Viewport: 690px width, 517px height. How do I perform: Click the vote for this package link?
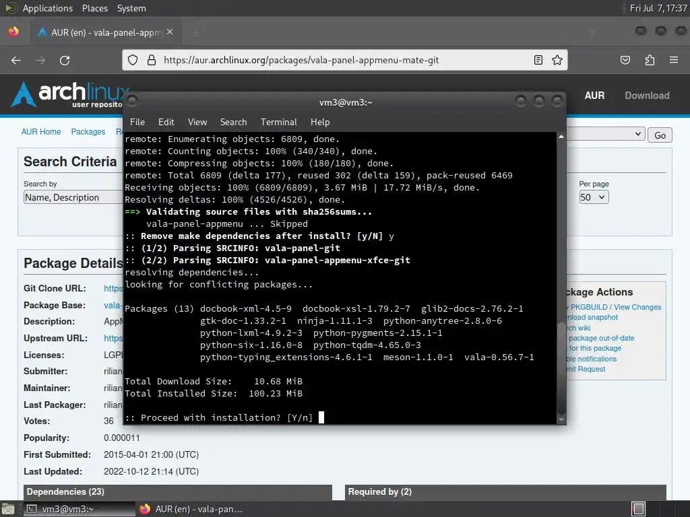tap(594, 348)
